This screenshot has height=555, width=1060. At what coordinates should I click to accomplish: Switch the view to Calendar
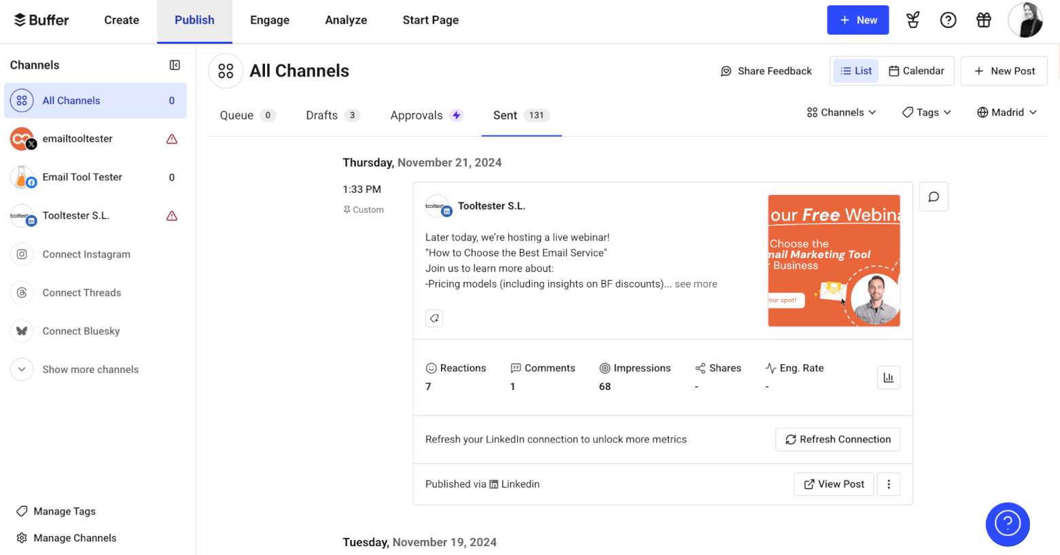coord(917,70)
